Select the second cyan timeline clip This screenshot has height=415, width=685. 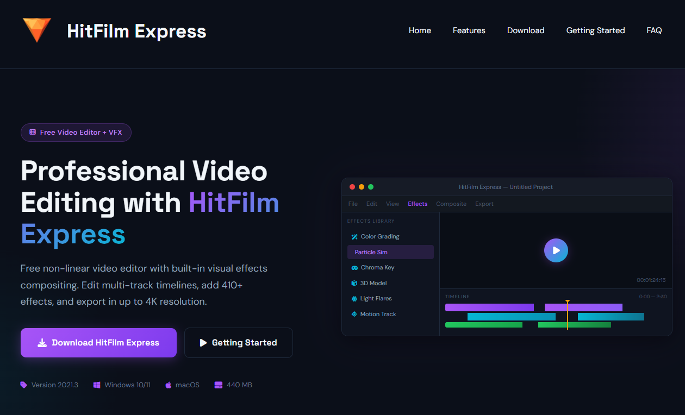click(x=611, y=317)
